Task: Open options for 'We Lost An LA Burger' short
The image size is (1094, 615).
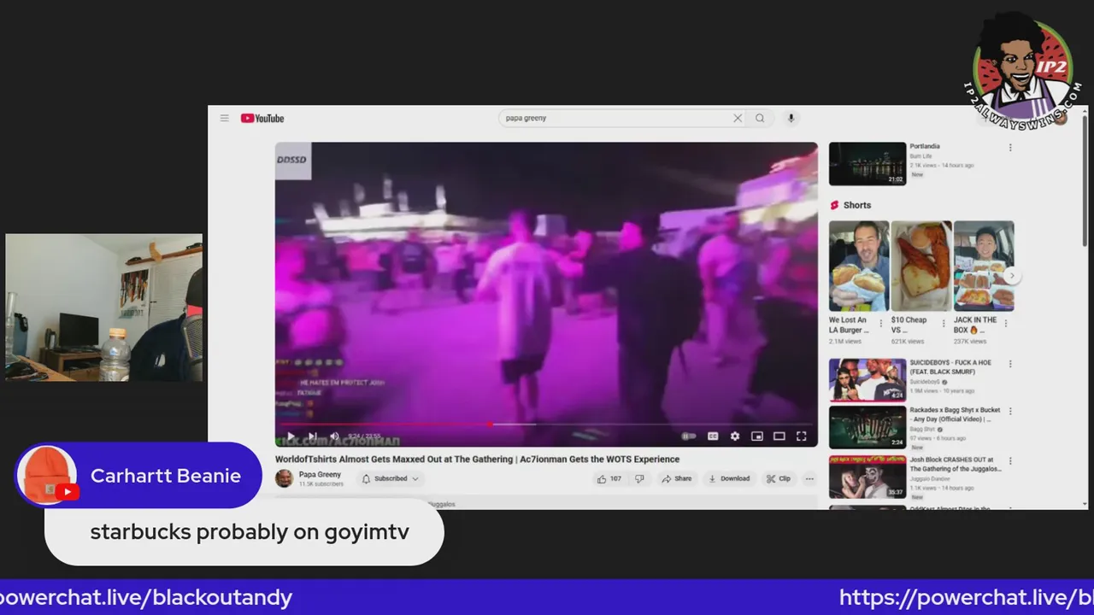Action: [881, 324]
